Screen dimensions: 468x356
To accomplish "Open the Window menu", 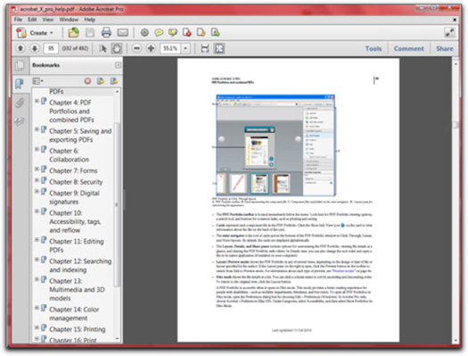I will [69, 20].
